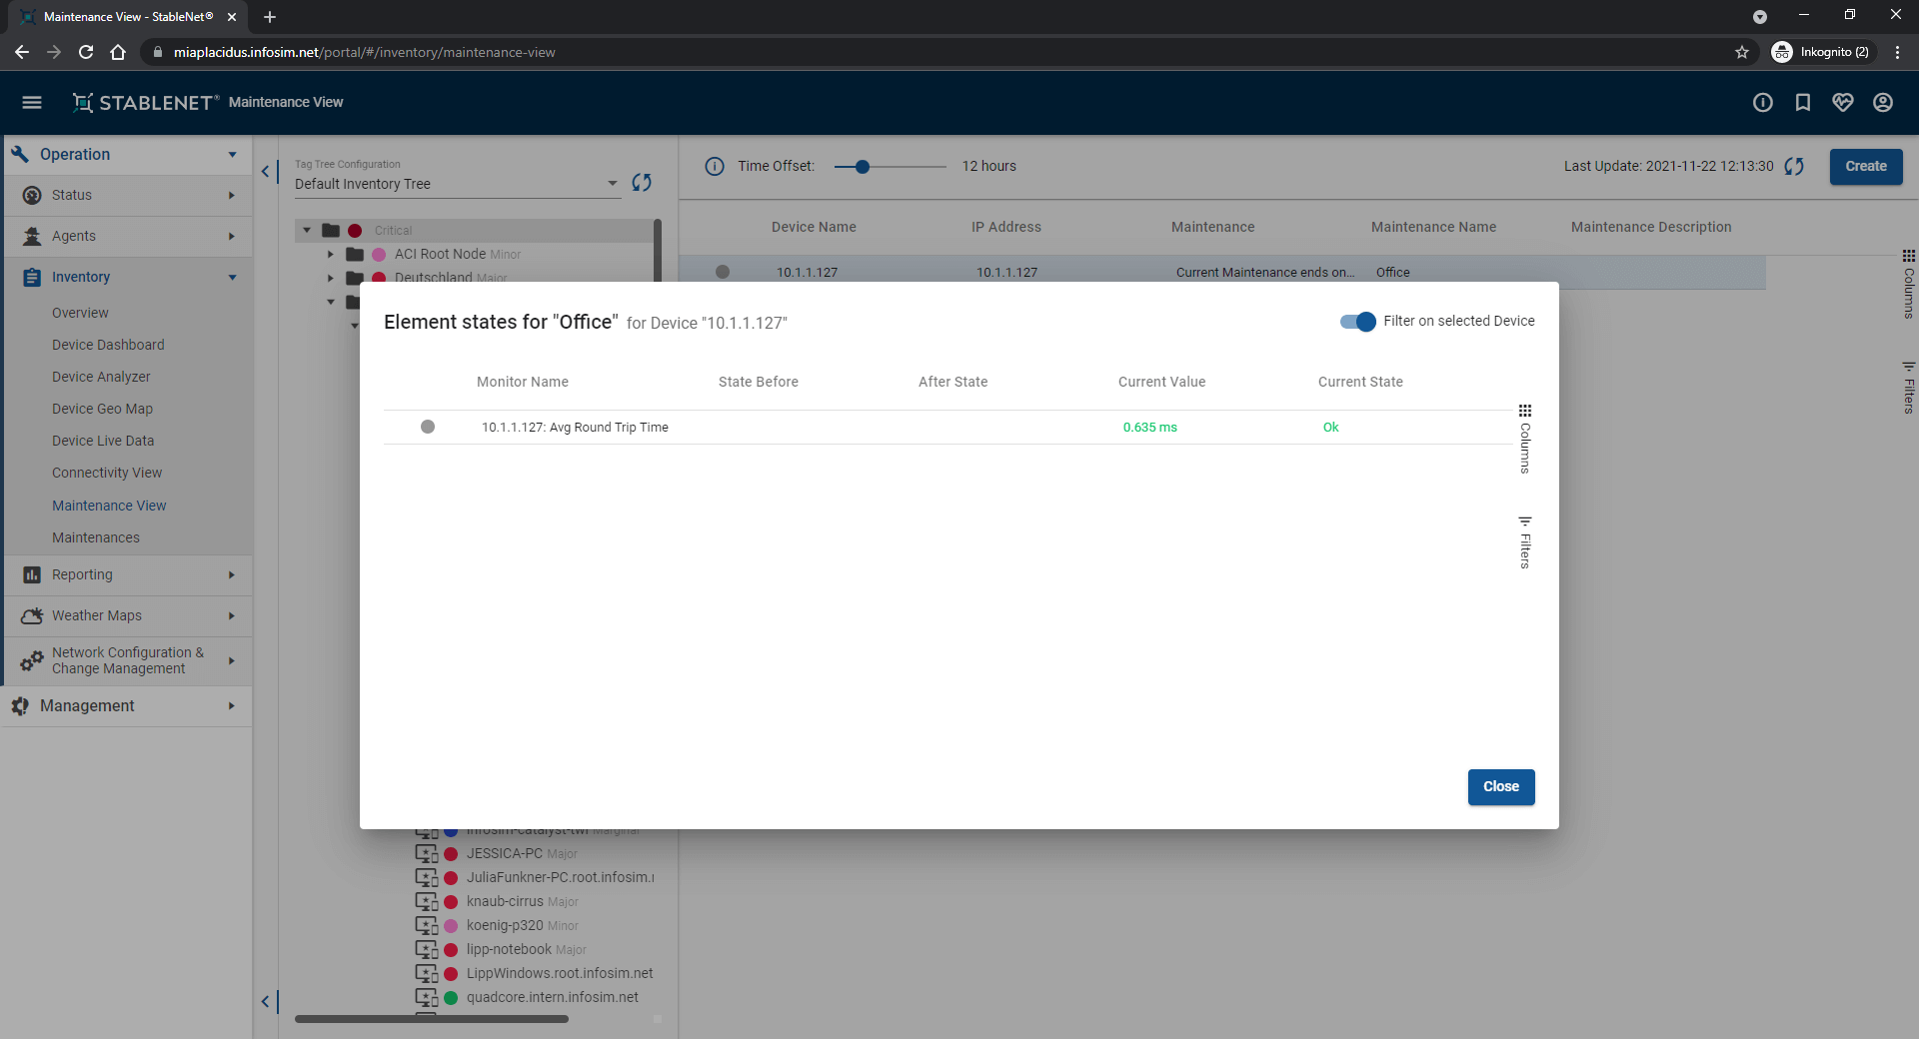Open the Filters panel in dialog
This screenshot has width=1919, height=1039.
[1525, 542]
